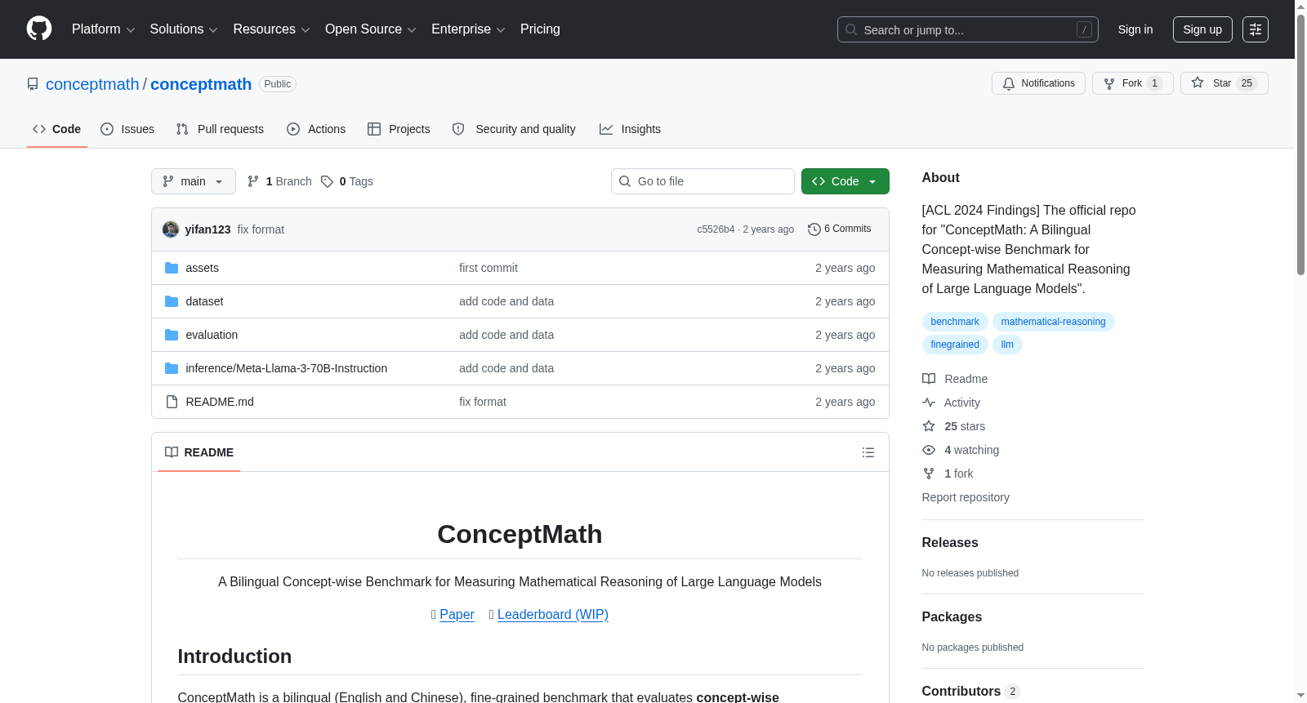Expand the Enterprise menu
1307x703 pixels.
469,29
